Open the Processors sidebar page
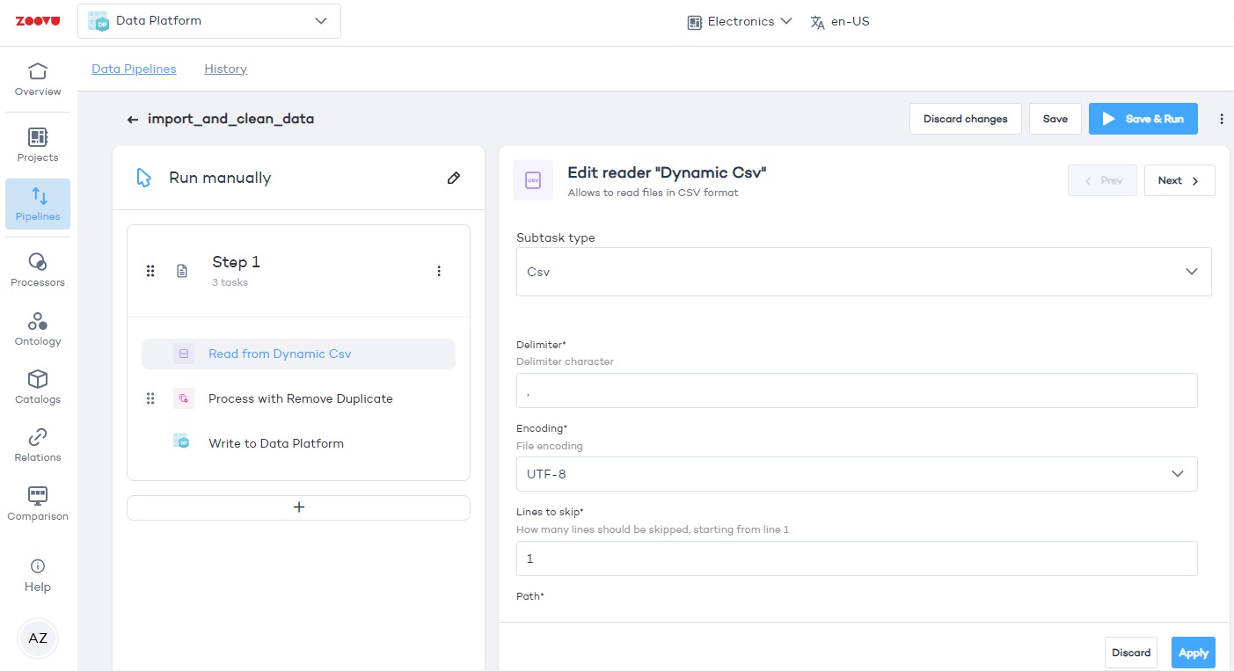Screen dimensions: 1234x671 tap(38, 270)
